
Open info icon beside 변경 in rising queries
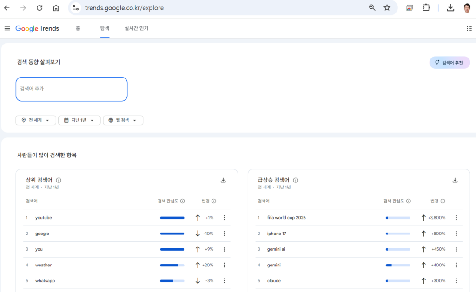coord(443,201)
